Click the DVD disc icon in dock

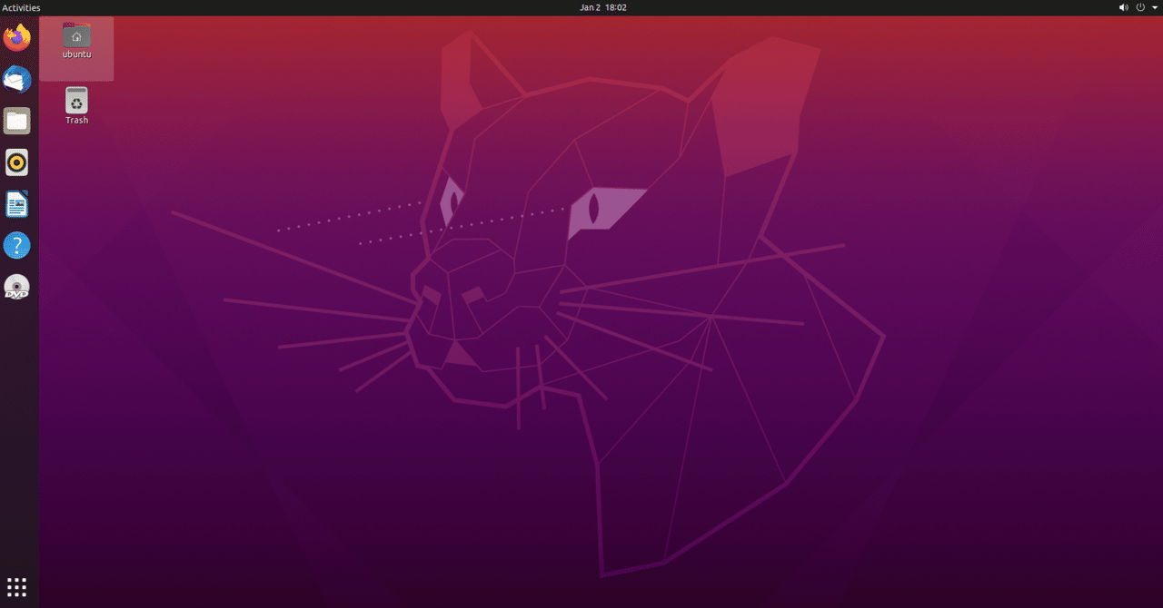[x=17, y=287]
